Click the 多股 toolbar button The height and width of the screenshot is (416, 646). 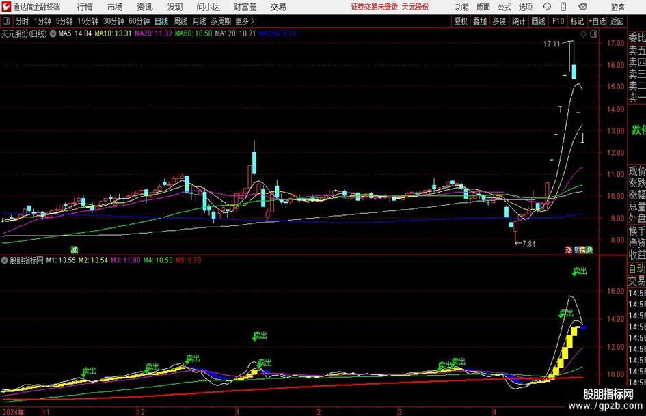pyautogui.click(x=499, y=21)
